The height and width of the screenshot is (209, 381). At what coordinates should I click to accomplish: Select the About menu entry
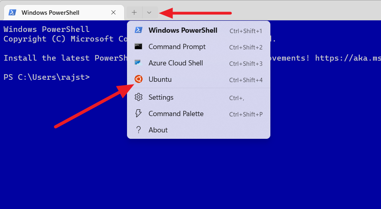click(x=198, y=130)
